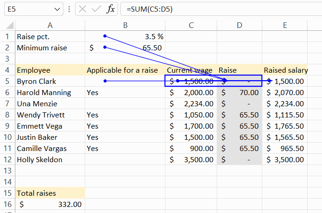Select column D header
Image resolution: width=322 pixels, height=213 pixels.
[240, 25]
